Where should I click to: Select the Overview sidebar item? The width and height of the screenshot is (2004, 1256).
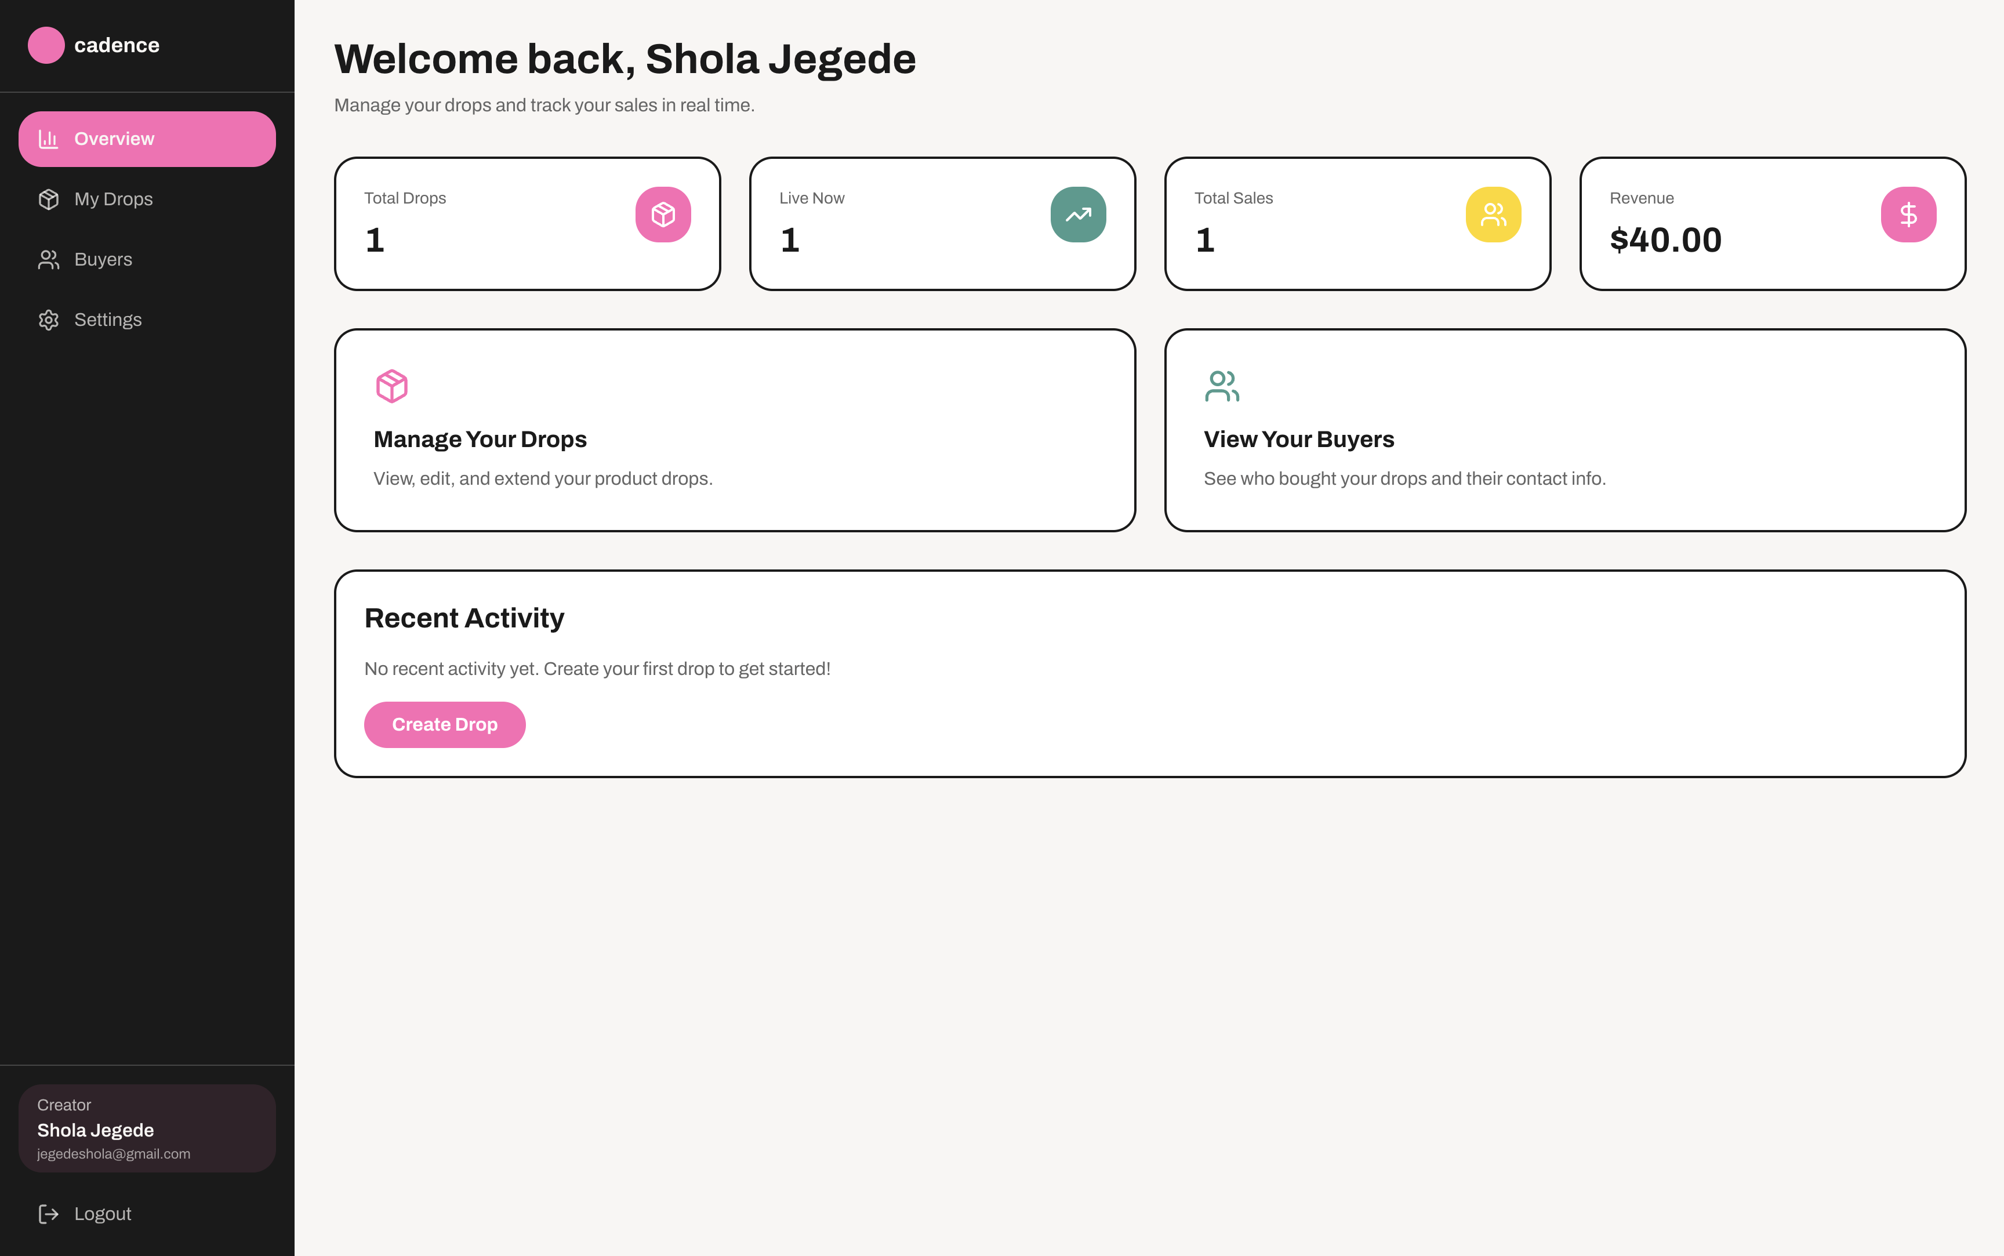(147, 139)
